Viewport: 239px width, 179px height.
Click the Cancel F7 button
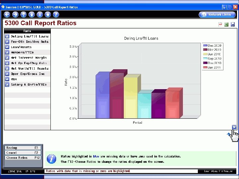point(23,153)
